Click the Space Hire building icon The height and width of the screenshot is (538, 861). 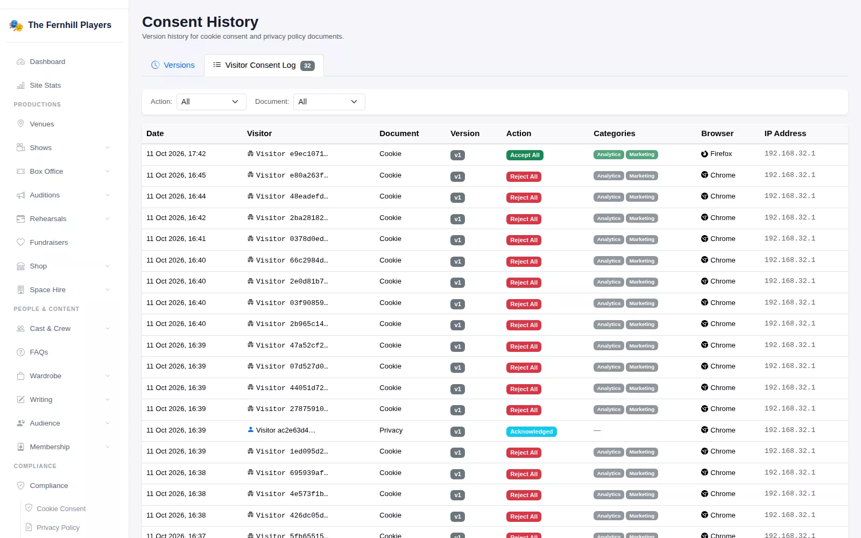(x=20, y=289)
